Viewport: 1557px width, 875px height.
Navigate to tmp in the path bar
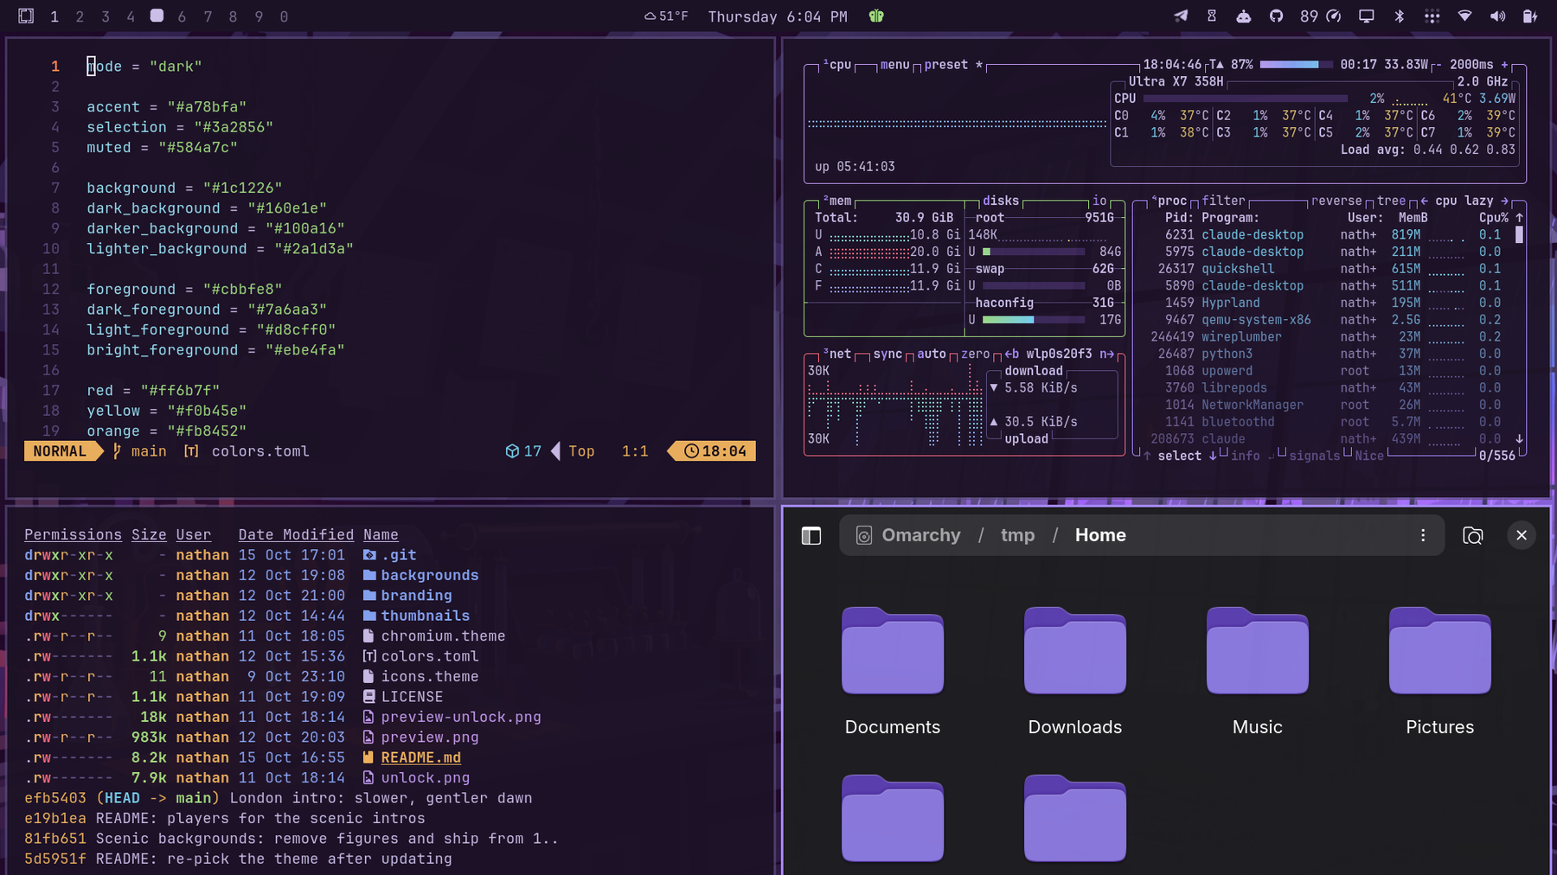(x=1017, y=535)
